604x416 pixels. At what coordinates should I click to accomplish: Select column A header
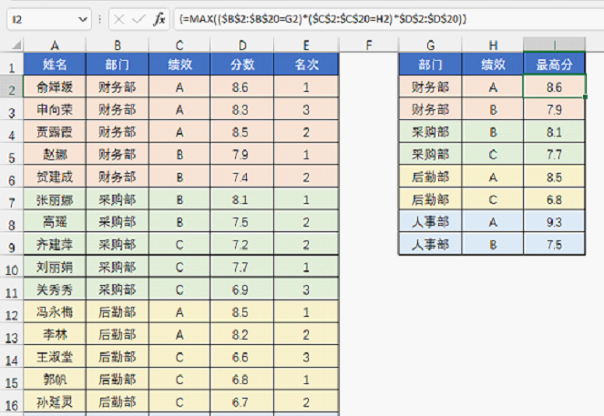(x=55, y=46)
